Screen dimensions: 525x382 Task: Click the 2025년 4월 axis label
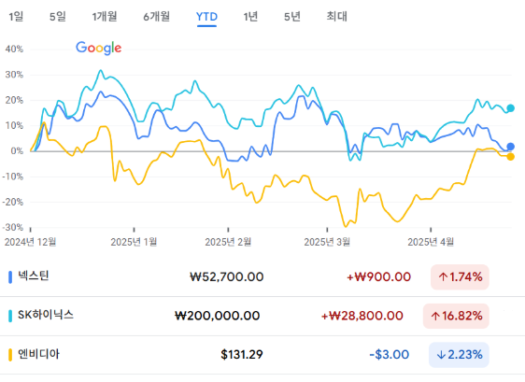[431, 242]
